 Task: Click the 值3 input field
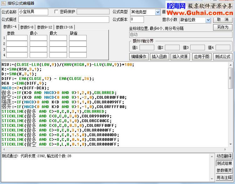[197, 47]
